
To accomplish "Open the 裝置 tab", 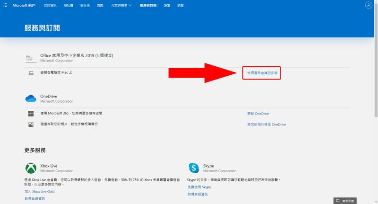I will (x=167, y=5).
